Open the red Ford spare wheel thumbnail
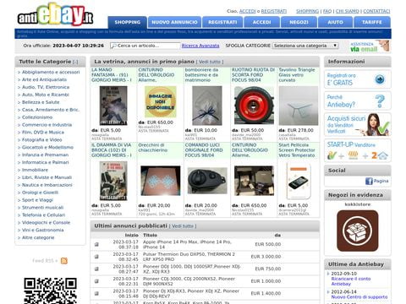Viewport: 406px width, 304px height. (x=254, y=106)
